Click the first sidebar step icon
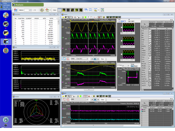175x131 pixels. pyautogui.click(x=6, y=15)
